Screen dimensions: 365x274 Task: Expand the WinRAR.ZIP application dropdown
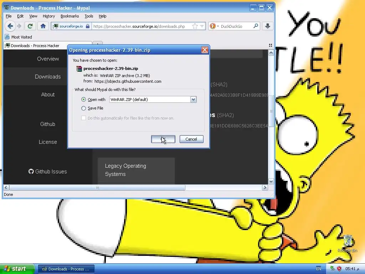tap(193, 100)
